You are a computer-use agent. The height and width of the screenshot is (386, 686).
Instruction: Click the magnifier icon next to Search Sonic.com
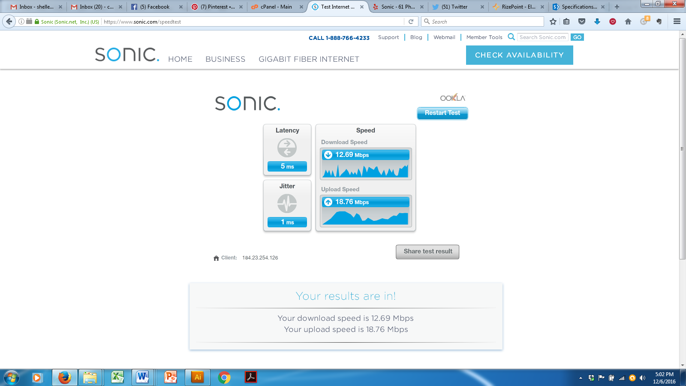(511, 37)
